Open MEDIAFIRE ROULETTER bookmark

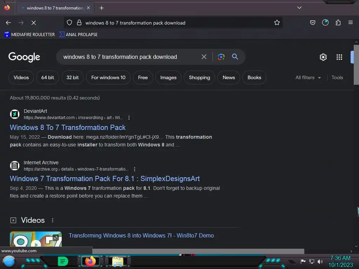(29, 35)
